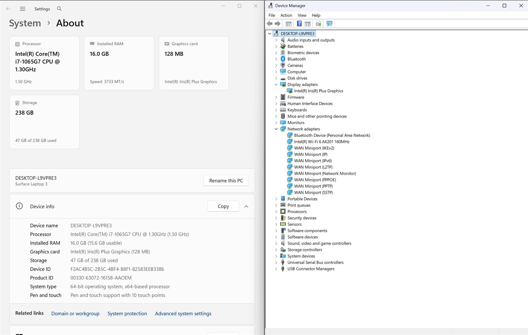Click the Storage controllers icon in tree
528x335 pixels.
[x=283, y=250]
